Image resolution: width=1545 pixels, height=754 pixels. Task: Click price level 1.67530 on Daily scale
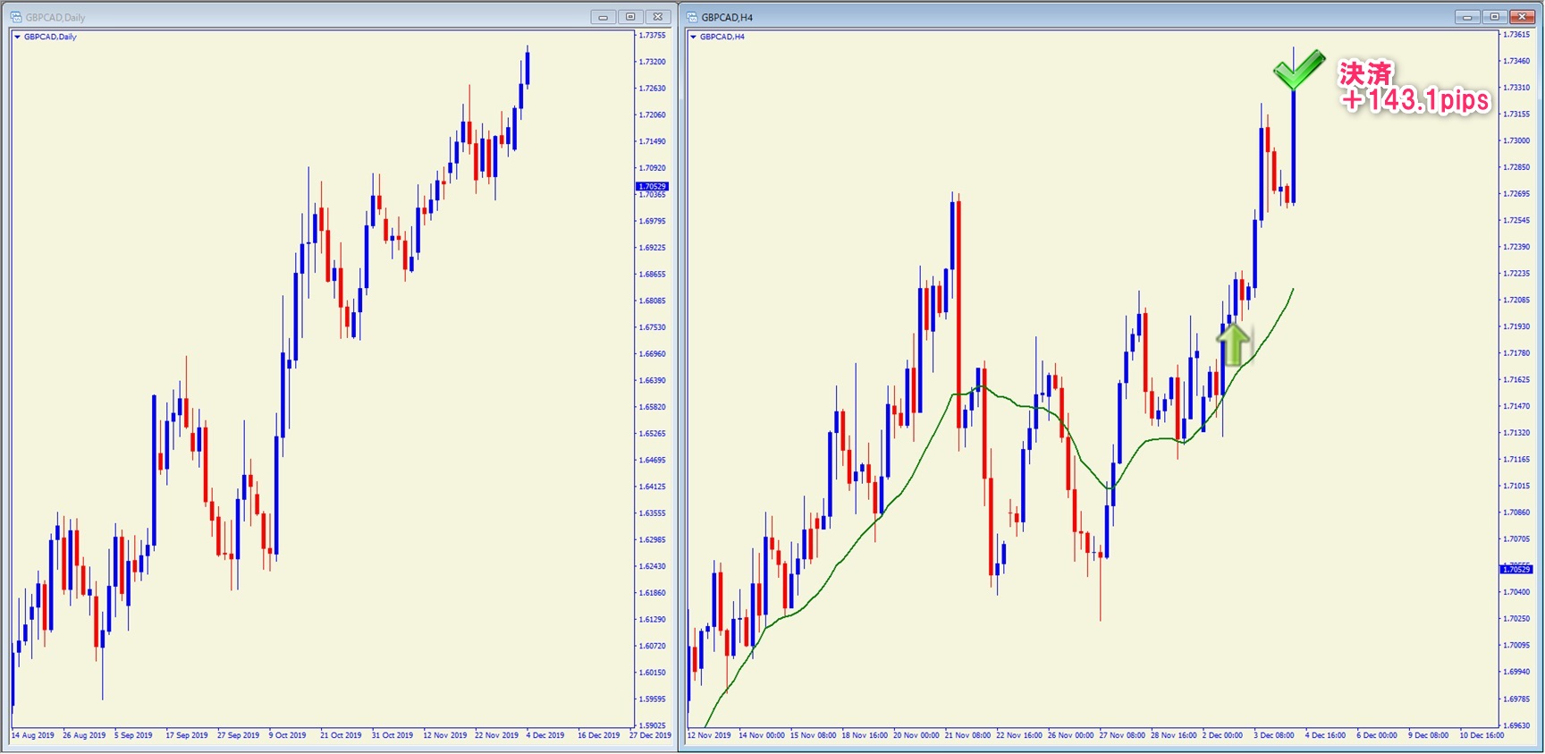click(653, 327)
